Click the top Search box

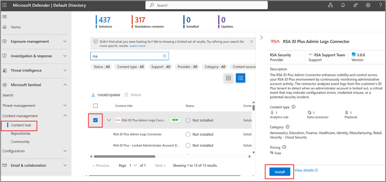(x=207, y=6)
